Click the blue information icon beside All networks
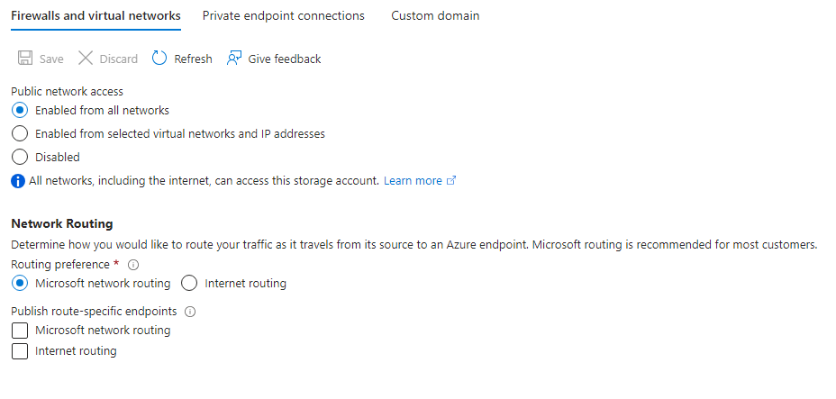This screenshot has width=836, height=399. tap(18, 181)
